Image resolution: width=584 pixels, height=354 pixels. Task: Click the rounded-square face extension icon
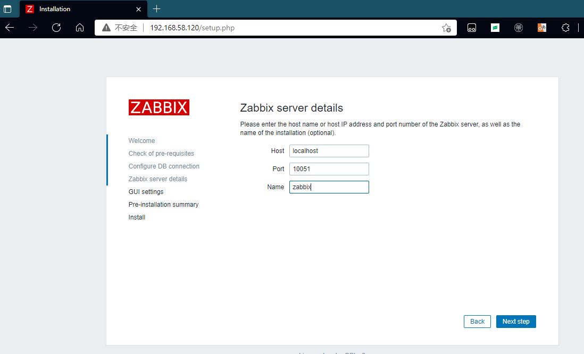[x=472, y=28]
